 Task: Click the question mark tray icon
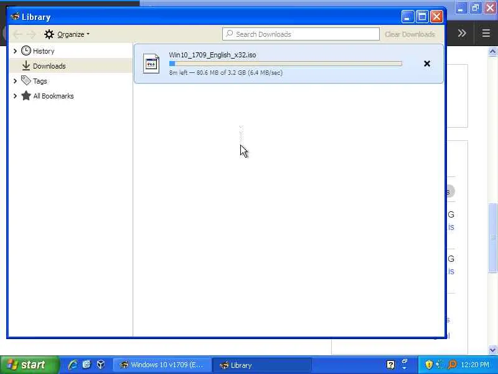[391, 365]
